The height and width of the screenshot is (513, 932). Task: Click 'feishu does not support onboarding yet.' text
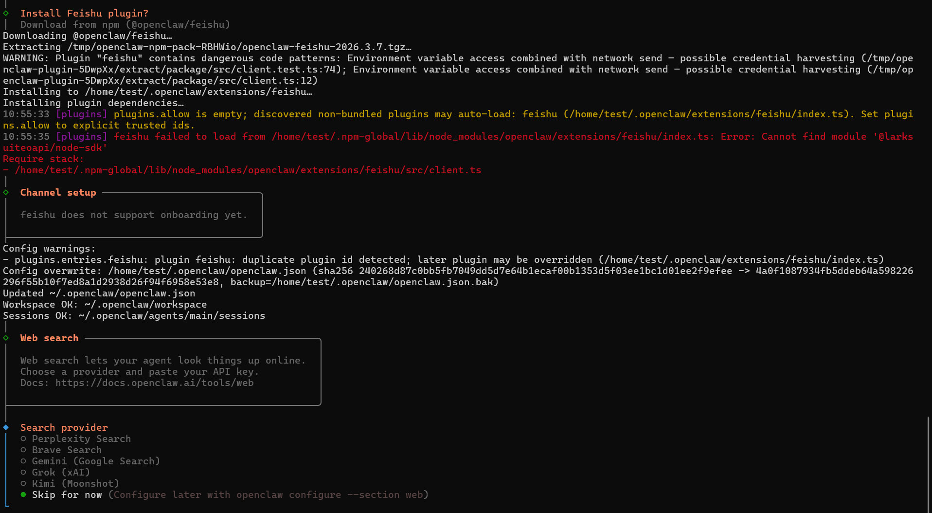click(x=134, y=215)
